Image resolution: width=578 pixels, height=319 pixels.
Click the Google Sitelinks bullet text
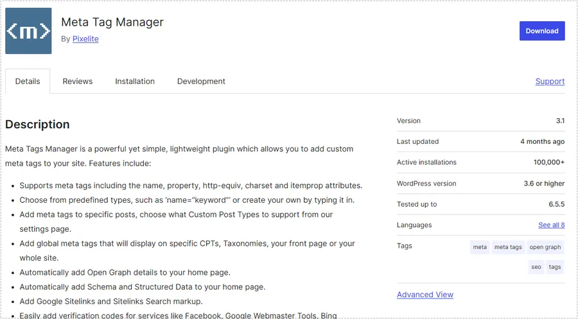click(x=111, y=301)
